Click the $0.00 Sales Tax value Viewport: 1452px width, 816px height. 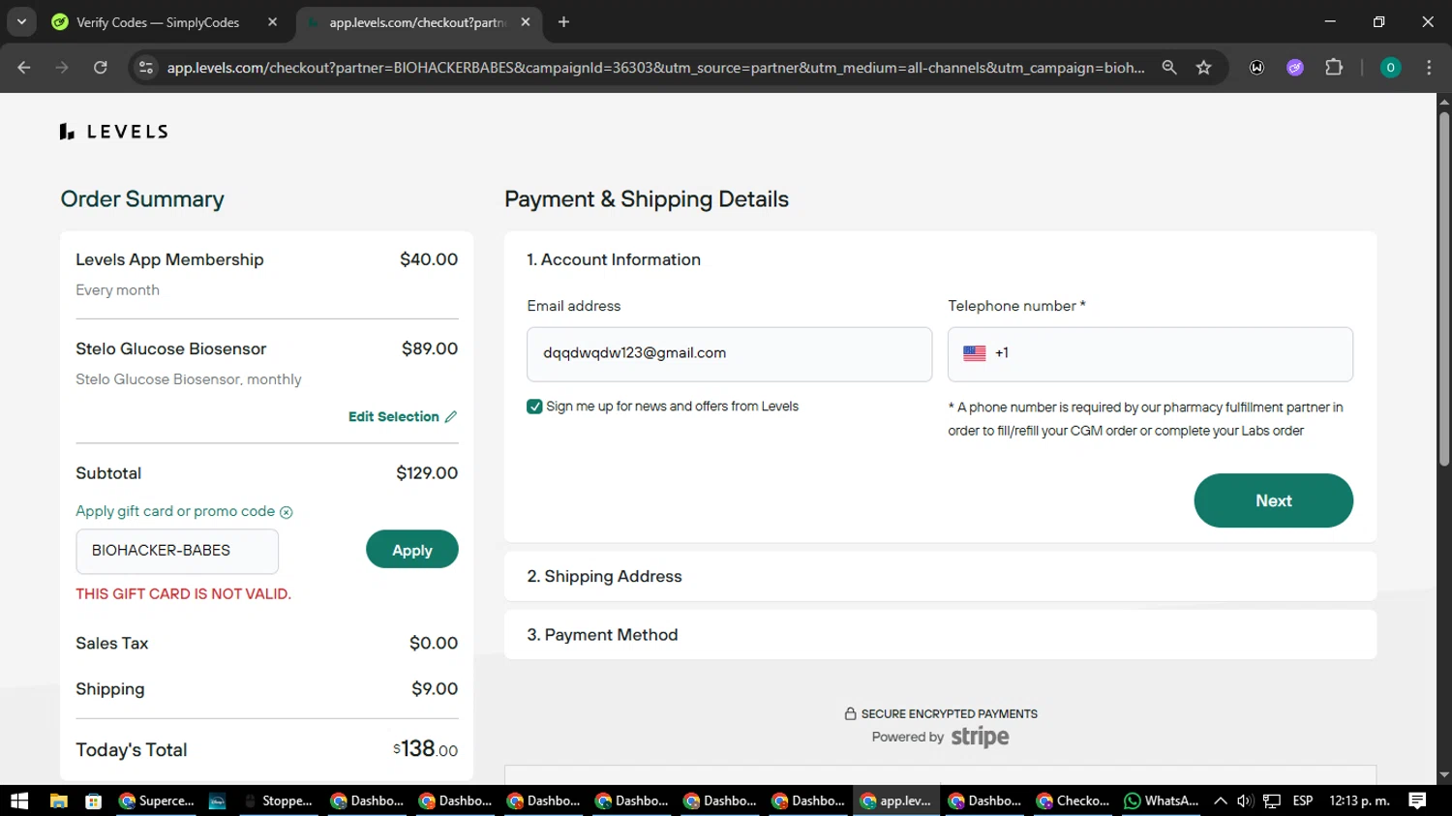[434, 644]
